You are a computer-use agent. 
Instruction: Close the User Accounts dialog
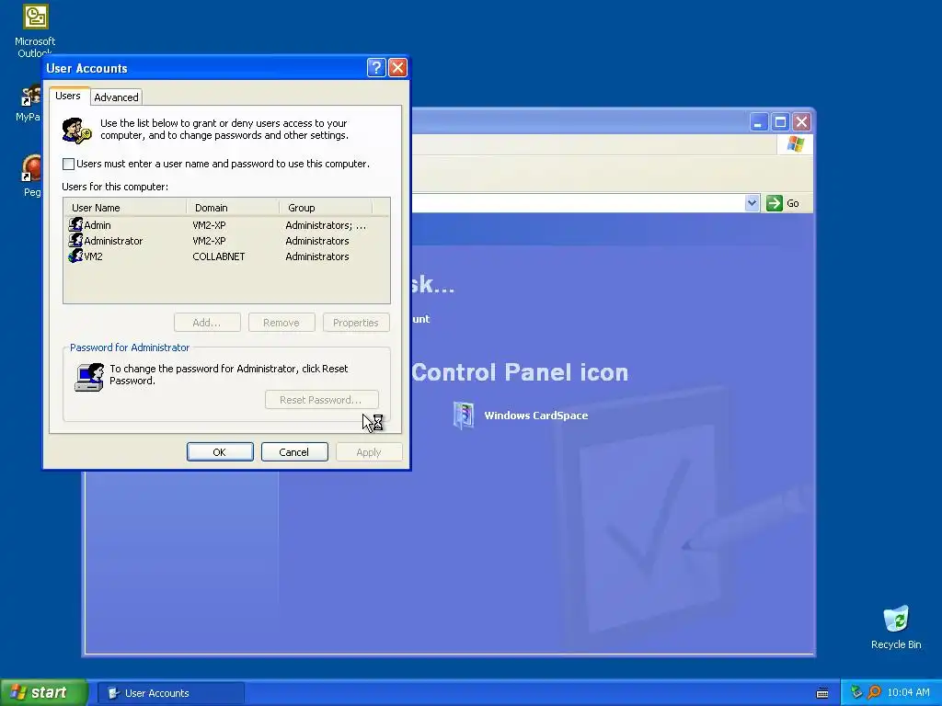click(397, 68)
